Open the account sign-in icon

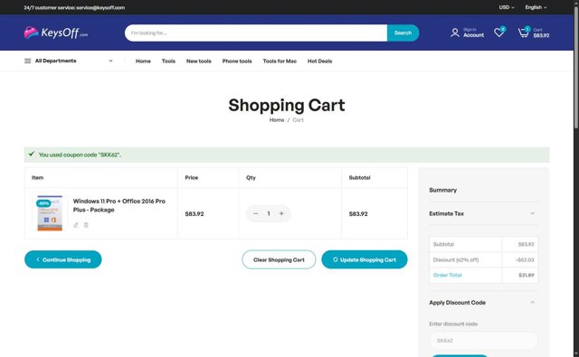tap(455, 33)
